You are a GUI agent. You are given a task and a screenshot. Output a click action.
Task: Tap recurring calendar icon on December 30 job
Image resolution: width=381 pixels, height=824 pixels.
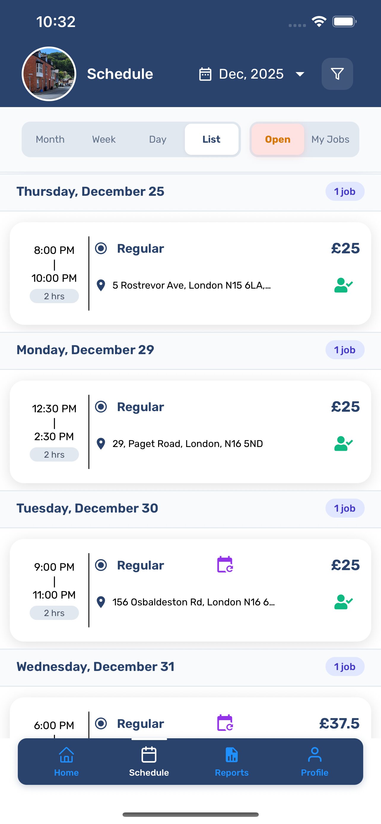coord(225,564)
